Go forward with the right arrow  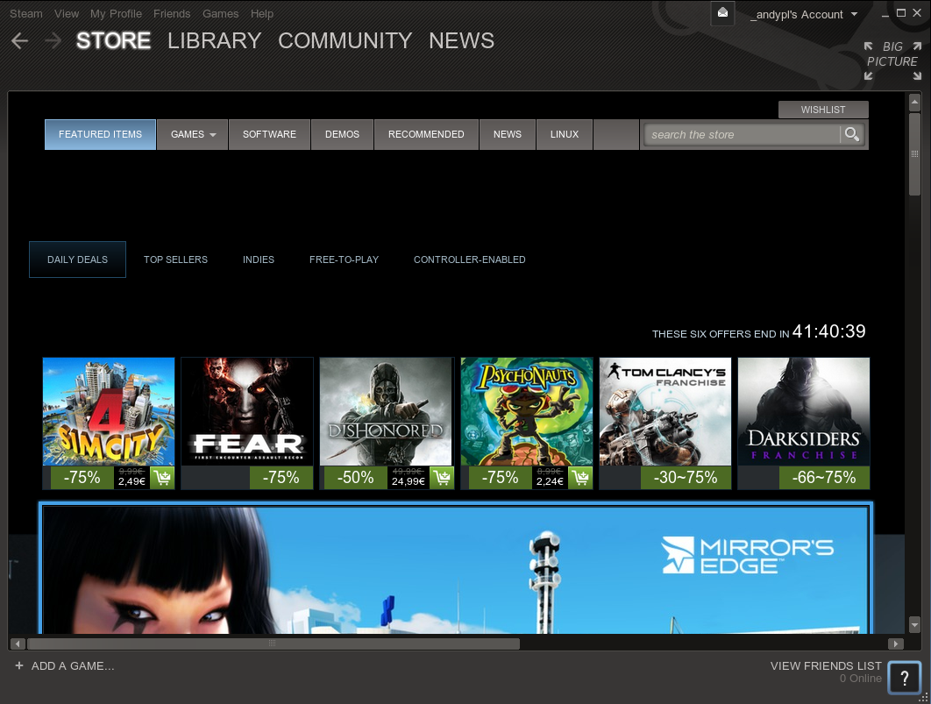tap(53, 41)
